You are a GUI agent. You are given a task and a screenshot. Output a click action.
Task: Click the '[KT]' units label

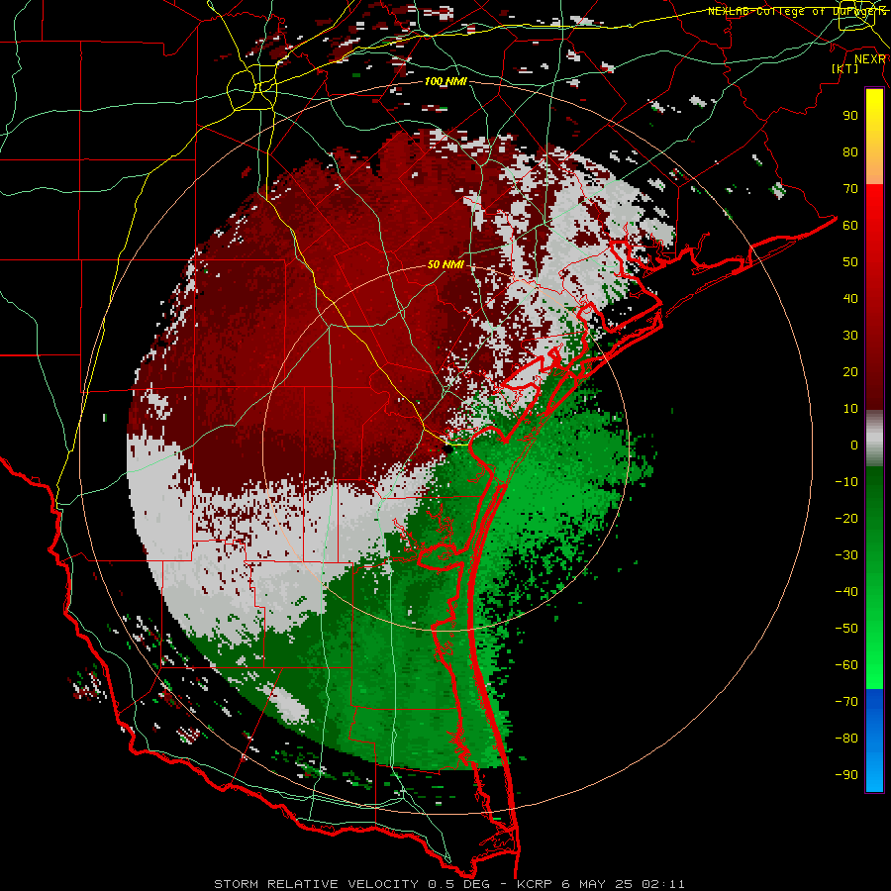tap(844, 68)
